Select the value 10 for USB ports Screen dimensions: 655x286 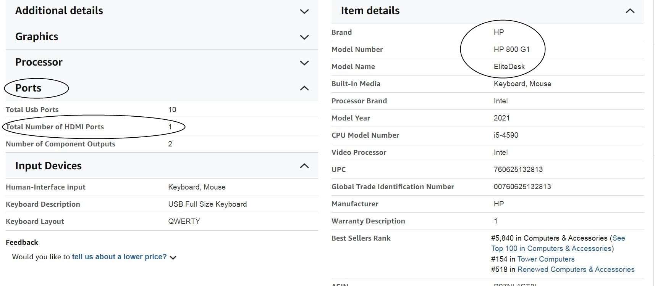coord(172,109)
